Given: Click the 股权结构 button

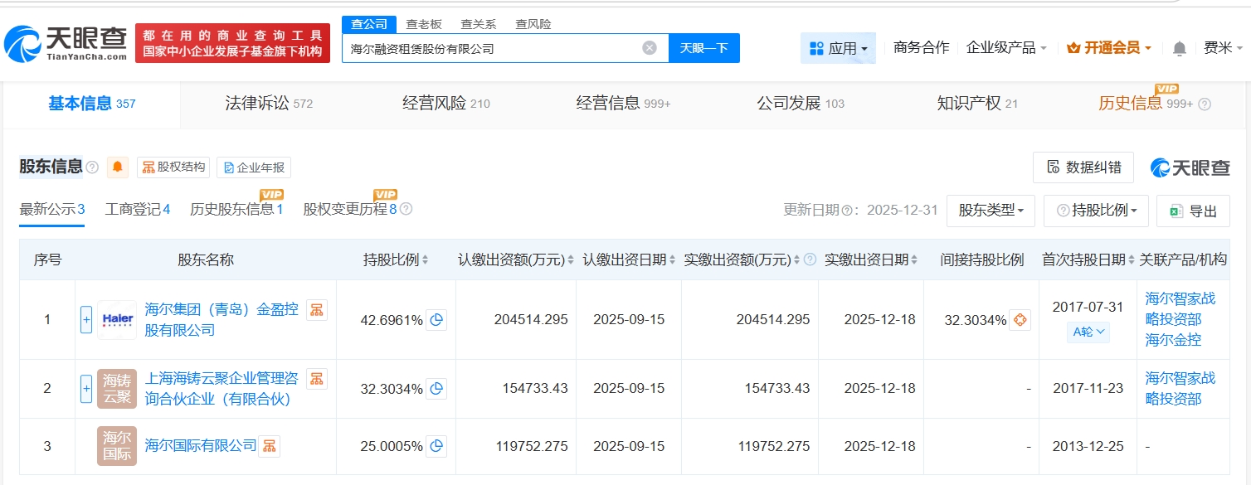Looking at the screenshot, I should (x=173, y=167).
